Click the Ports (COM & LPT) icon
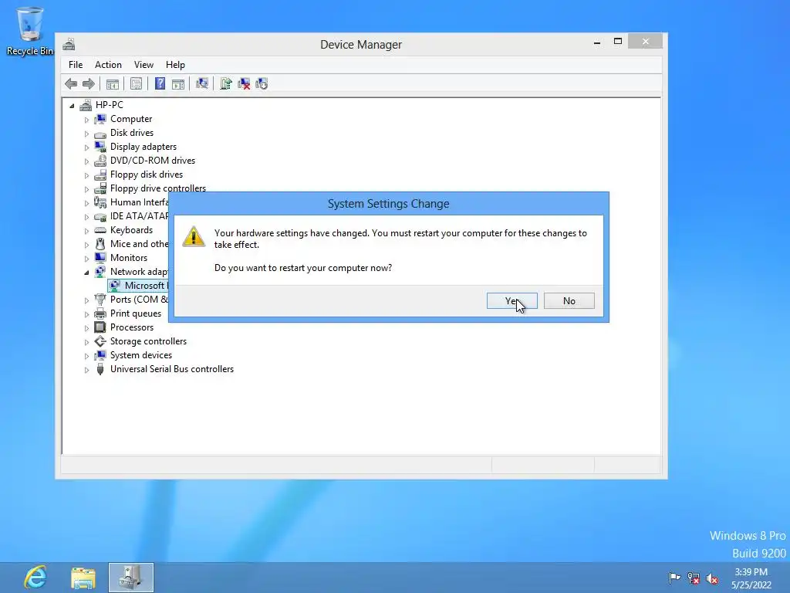The image size is (790, 593). (100, 300)
